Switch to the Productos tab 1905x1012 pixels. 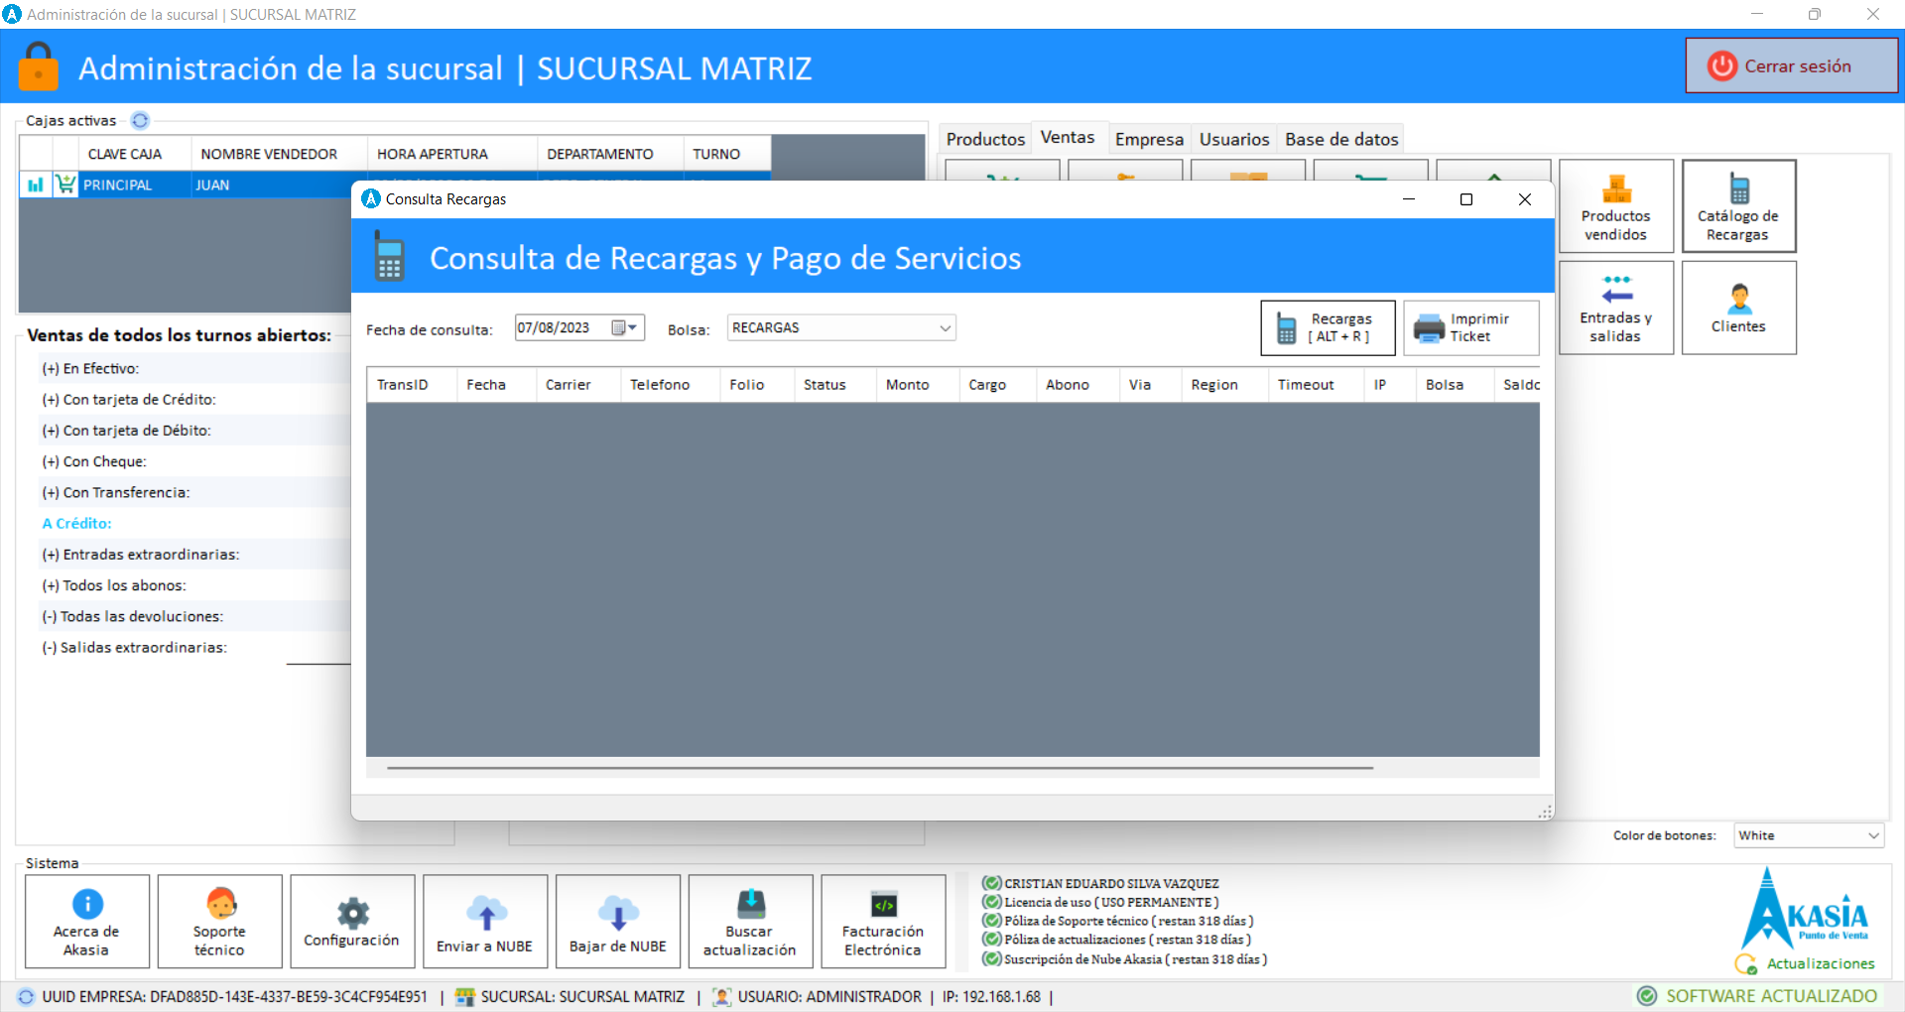984,139
